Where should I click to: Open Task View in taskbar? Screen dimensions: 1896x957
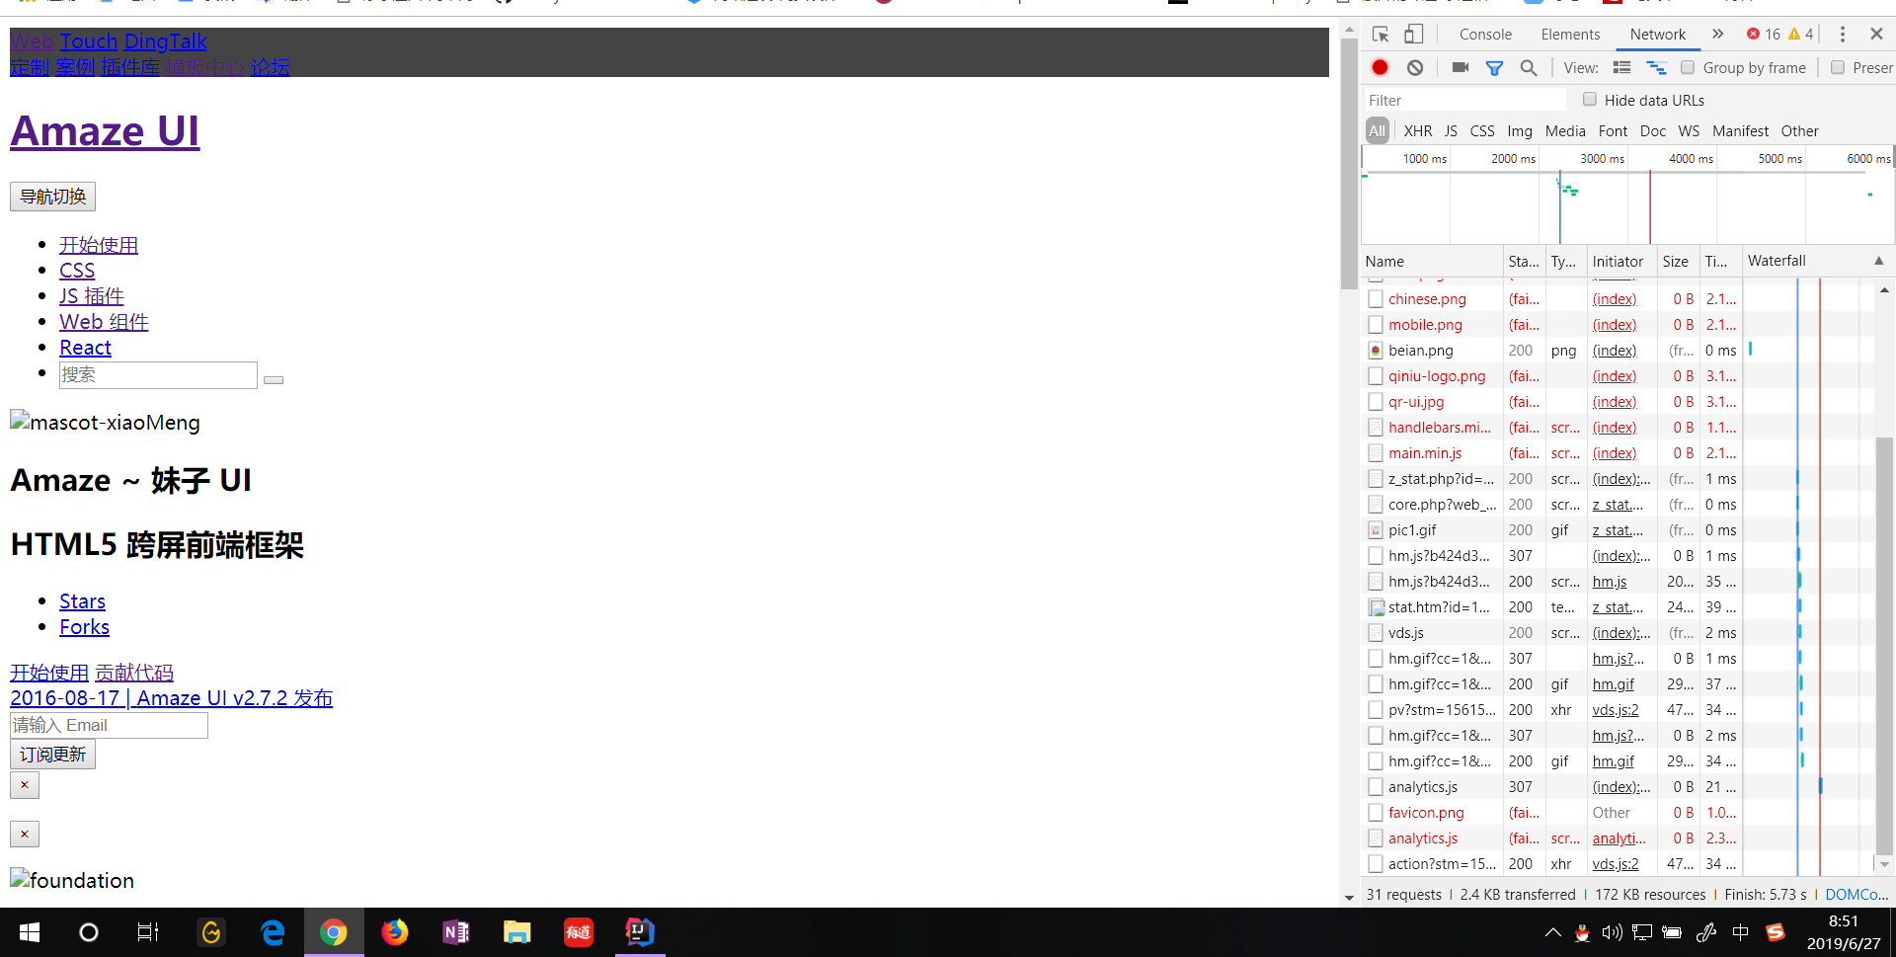tap(148, 932)
